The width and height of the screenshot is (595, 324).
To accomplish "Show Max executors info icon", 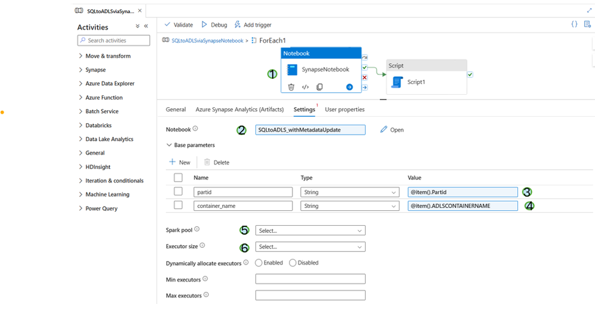I will pyautogui.click(x=206, y=295).
